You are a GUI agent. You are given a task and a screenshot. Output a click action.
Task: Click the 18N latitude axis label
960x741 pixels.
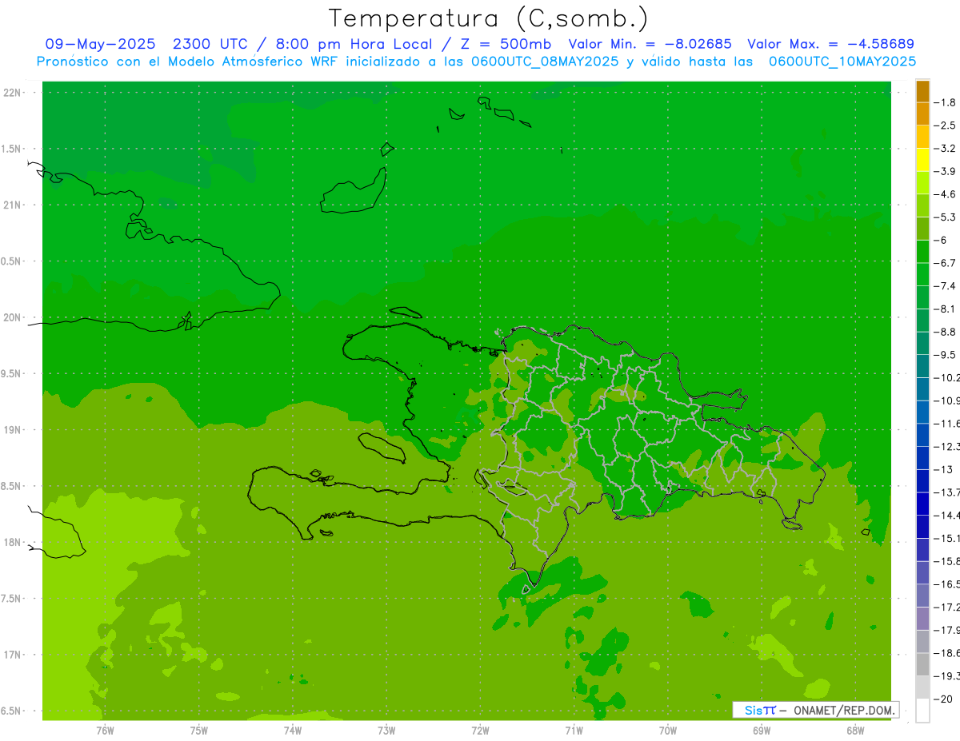point(13,543)
